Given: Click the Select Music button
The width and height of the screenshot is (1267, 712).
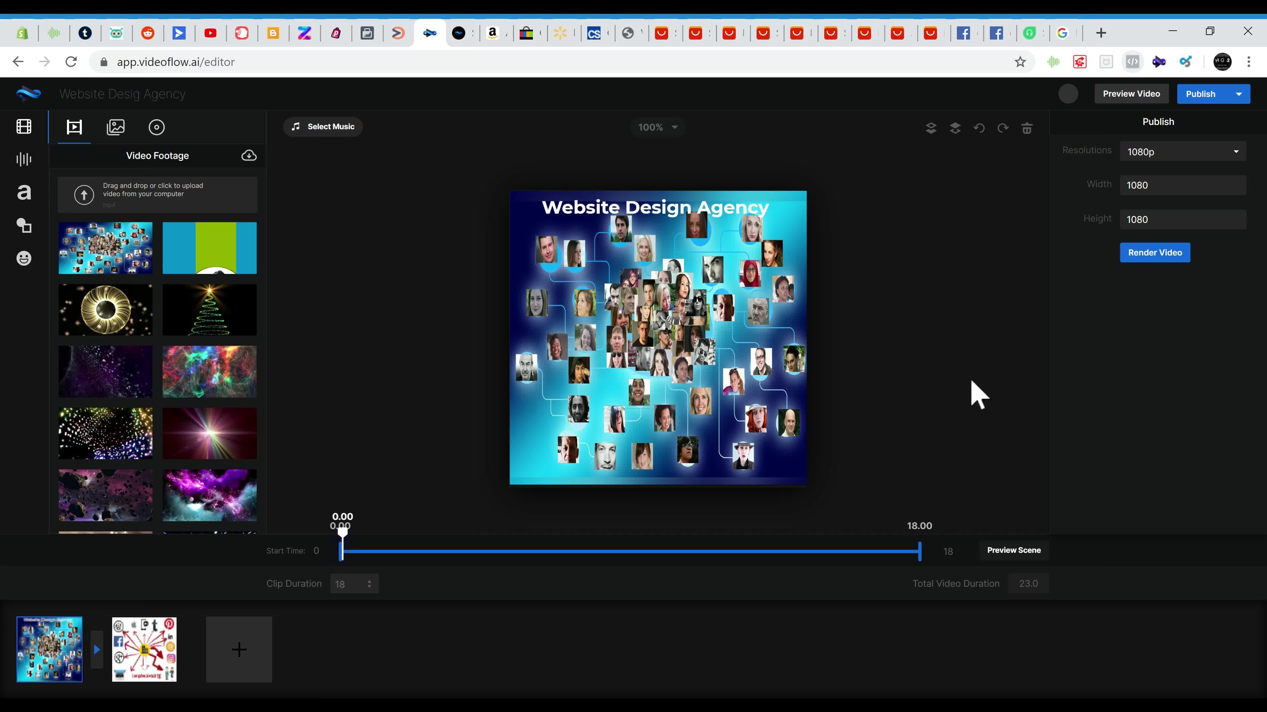Looking at the screenshot, I should (323, 127).
